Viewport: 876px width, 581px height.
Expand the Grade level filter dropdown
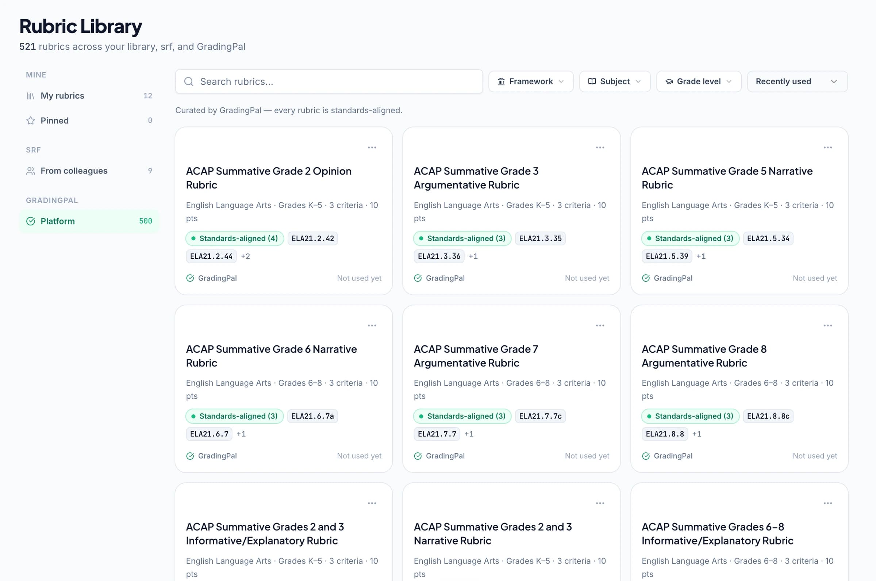point(699,81)
